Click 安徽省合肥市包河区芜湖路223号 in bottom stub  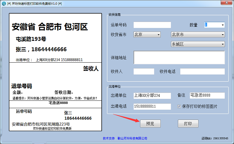tap(41, 124)
